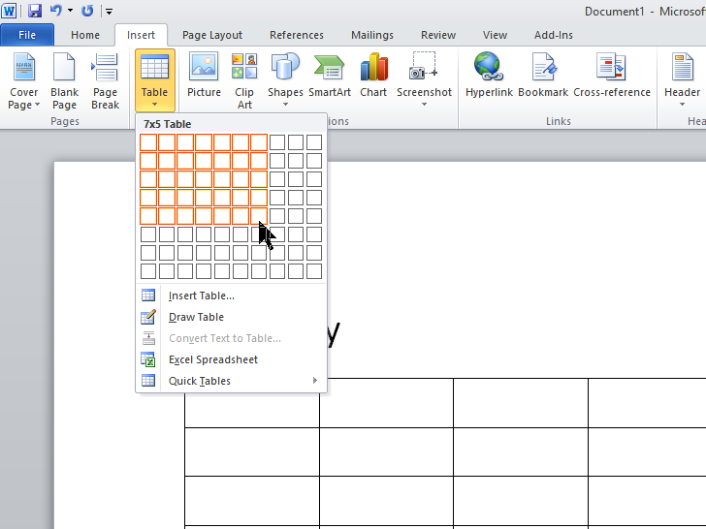706x529 pixels.
Task: Expand Quick Tables submenu arrow
Action: 315,381
